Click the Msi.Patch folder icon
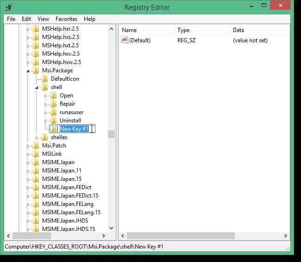Viewport: 301px width, 262px height. point(36,146)
